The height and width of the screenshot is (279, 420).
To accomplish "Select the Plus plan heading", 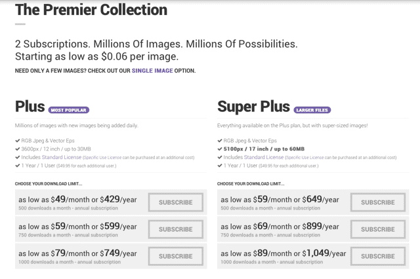I will [x=30, y=106].
